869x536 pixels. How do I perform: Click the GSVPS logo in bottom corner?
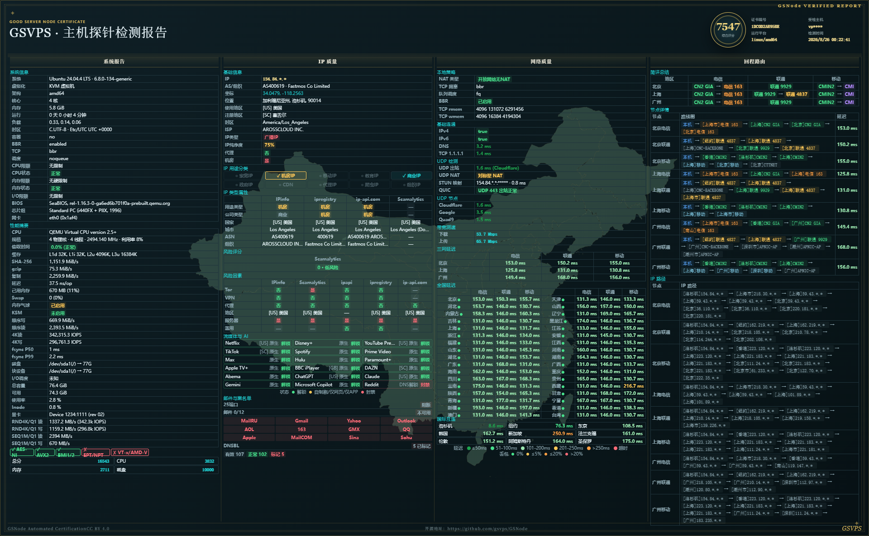(x=851, y=528)
